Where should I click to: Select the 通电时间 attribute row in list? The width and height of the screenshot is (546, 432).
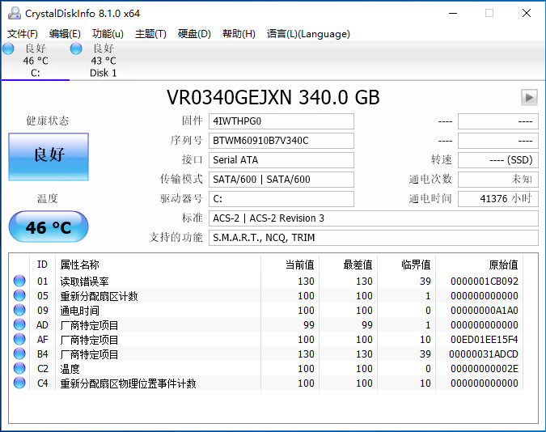pyautogui.click(x=266, y=311)
